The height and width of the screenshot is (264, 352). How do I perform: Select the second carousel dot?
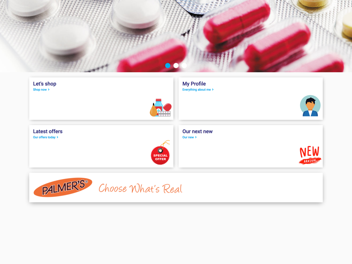pos(176,65)
